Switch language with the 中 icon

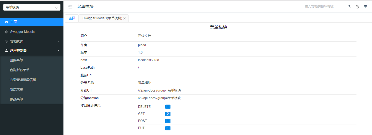pos(365,7)
